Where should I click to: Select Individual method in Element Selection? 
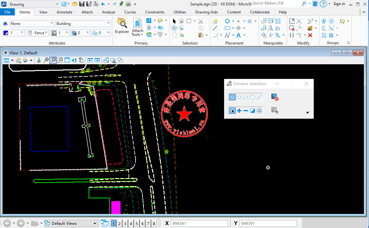tap(232, 97)
